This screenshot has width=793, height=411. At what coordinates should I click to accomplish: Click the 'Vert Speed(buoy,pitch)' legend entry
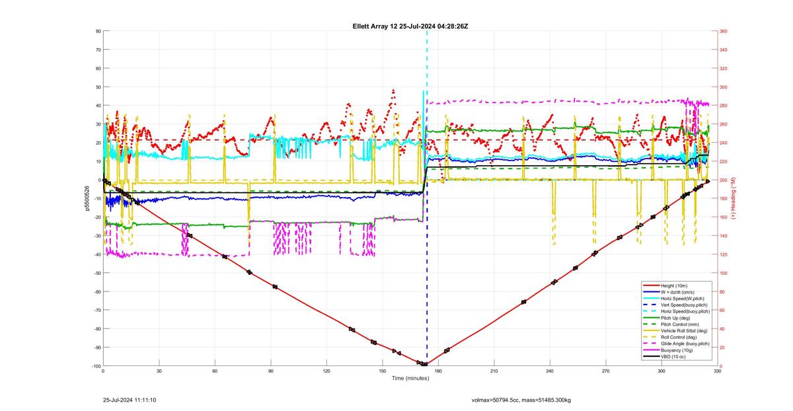[x=685, y=305]
